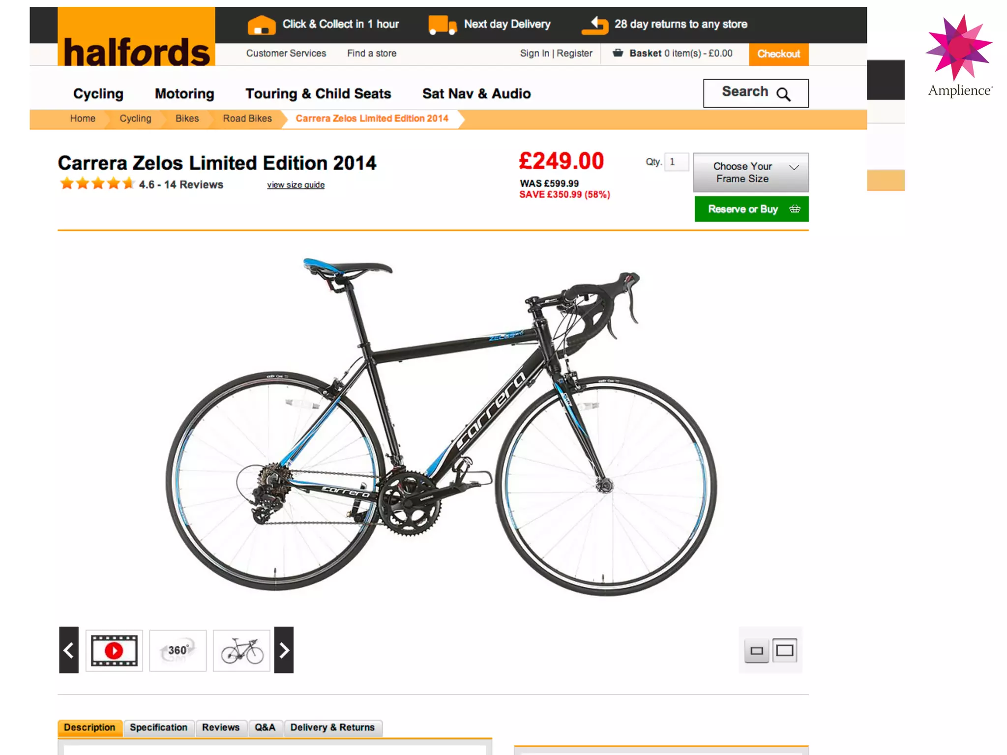This screenshot has width=1007, height=755.
Task: Open the 360° view thumbnail
Action: click(x=178, y=650)
